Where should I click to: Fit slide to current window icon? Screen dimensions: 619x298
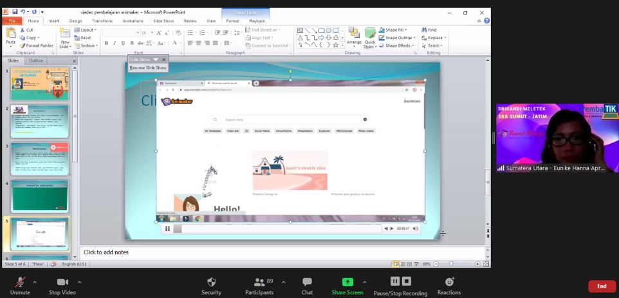click(486, 264)
